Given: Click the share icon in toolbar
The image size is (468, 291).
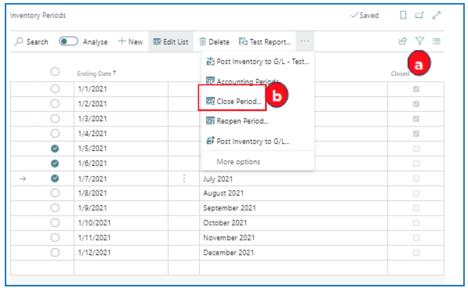Looking at the screenshot, I should pyautogui.click(x=402, y=41).
